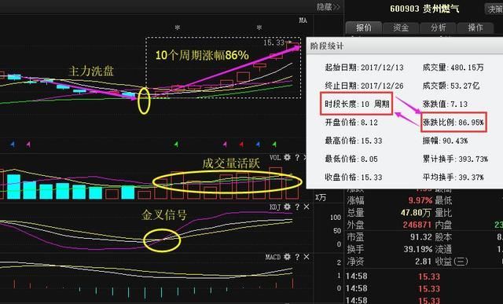Viewport: 503px width, 304px height.
Task: Click the 成交额 53.27亿 entry
Action: [x=450, y=86]
